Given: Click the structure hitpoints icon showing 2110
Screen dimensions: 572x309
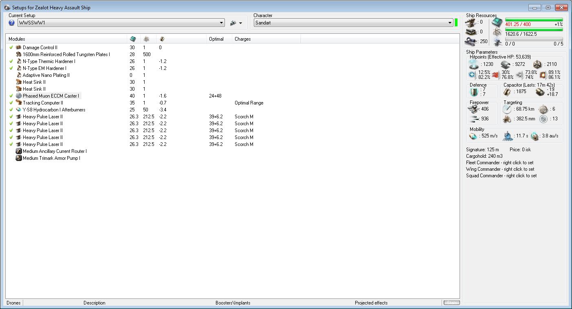Looking at the screenshot, I should (537, 64).
